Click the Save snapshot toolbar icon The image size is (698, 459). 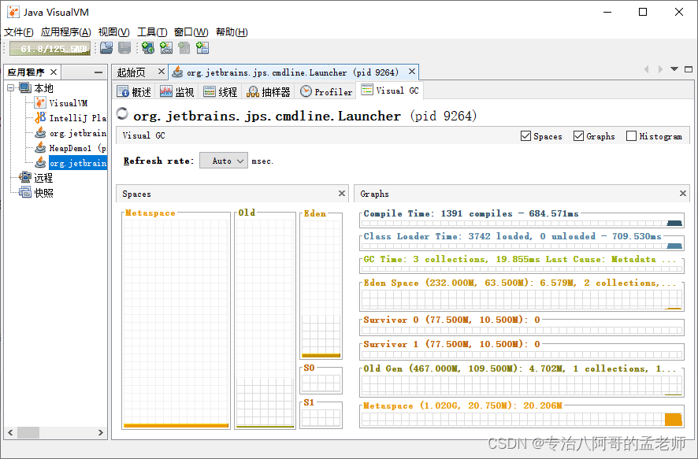click(x=124, y=47)
